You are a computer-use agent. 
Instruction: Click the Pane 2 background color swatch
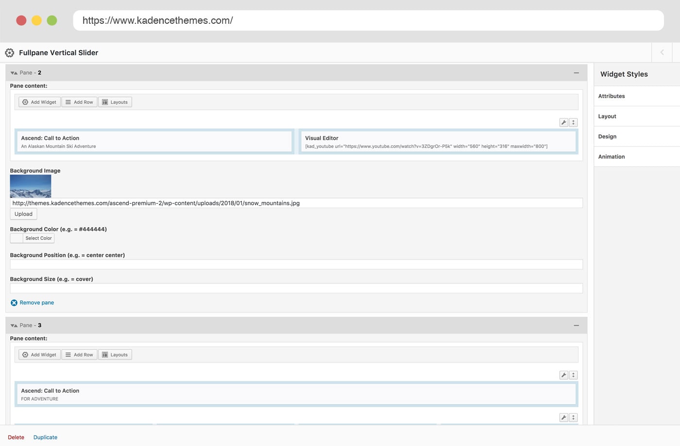tap(17, 238)
